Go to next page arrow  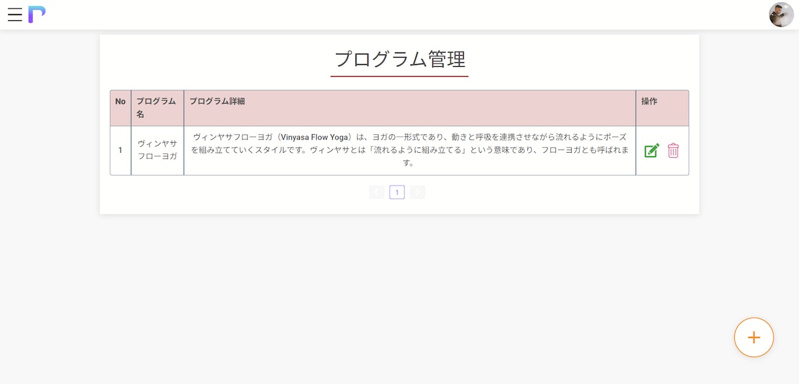click(417, 192)
